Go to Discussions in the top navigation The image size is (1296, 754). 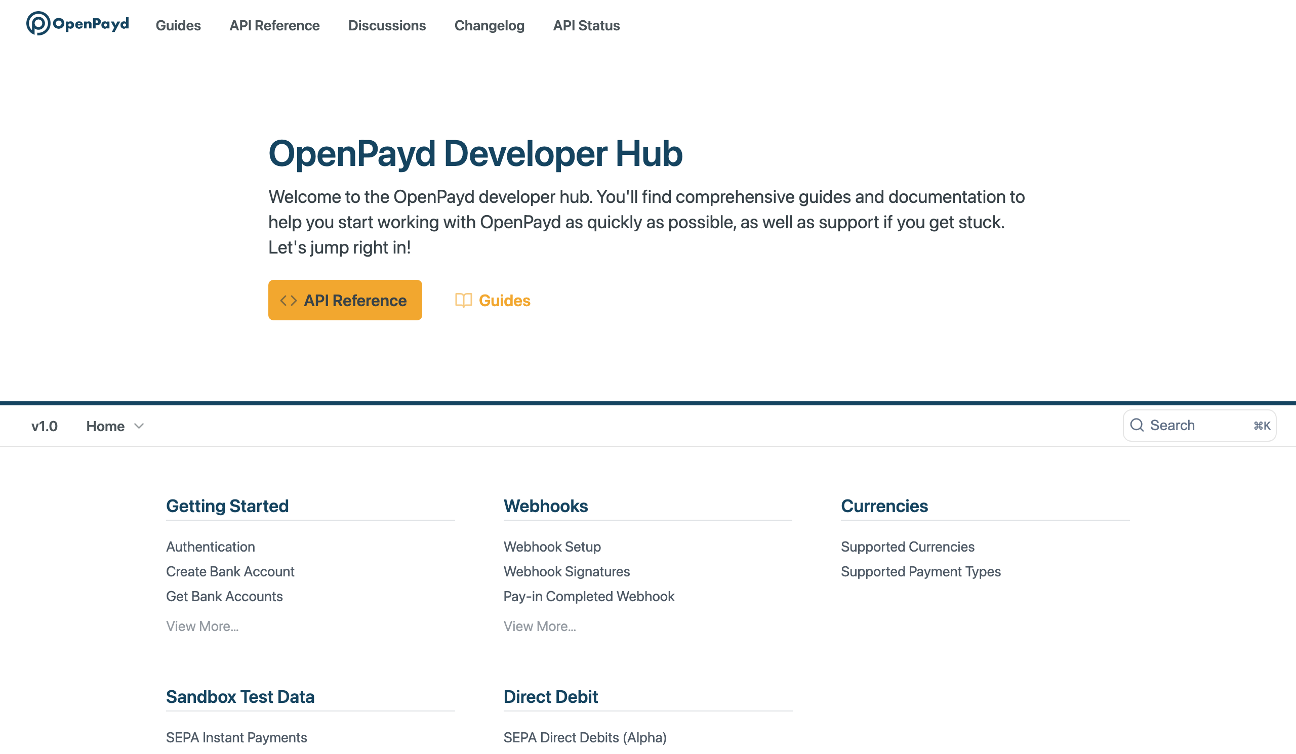(387, 26)
